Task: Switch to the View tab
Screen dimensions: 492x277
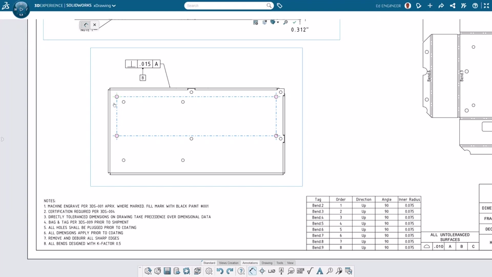Action: click(290, 263)
